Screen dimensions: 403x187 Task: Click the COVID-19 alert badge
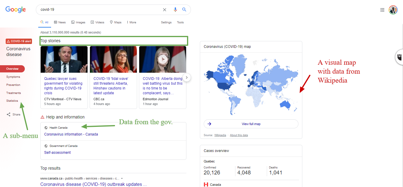19,41
